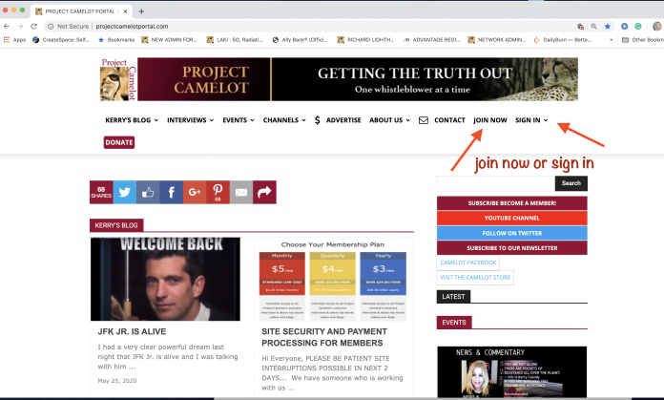Open the YouTube Channel button
This screenshot has width=664, height=400.
click(512, 219)
